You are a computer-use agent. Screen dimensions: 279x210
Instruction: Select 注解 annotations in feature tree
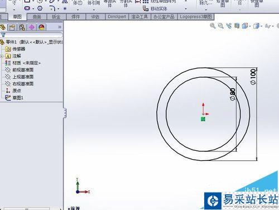(x=13, y=56)
